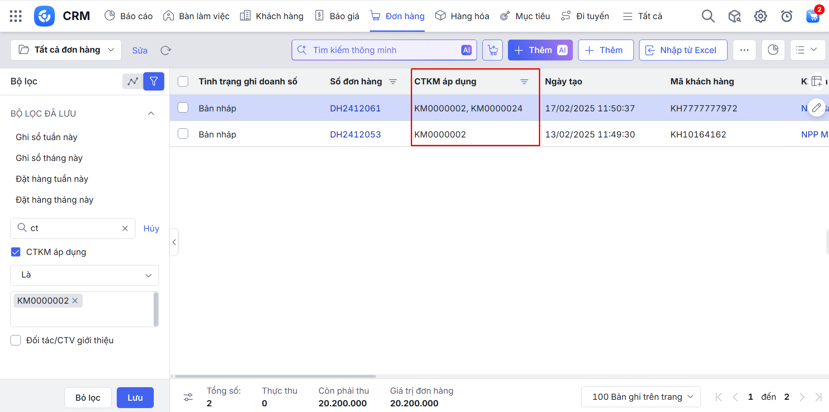Click the filter funnel icon in Bộ lọc

pyautogui.click(x=154, y=81)
